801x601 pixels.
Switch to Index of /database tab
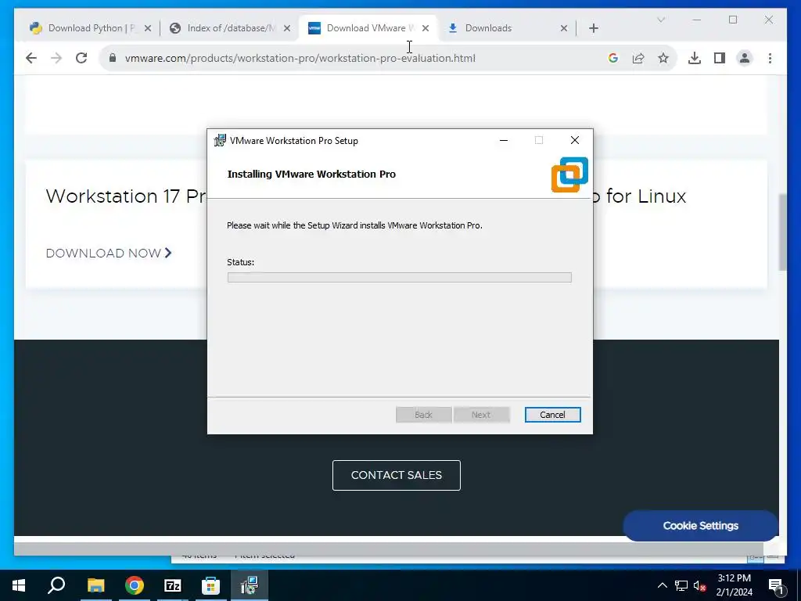[230, 28]
